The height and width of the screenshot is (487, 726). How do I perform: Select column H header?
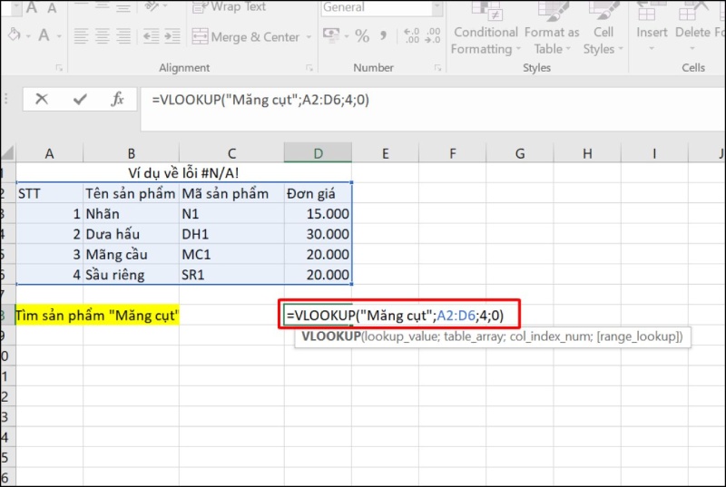587,153
